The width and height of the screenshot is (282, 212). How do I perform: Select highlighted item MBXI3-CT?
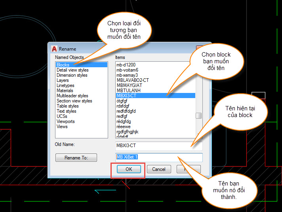156,96
